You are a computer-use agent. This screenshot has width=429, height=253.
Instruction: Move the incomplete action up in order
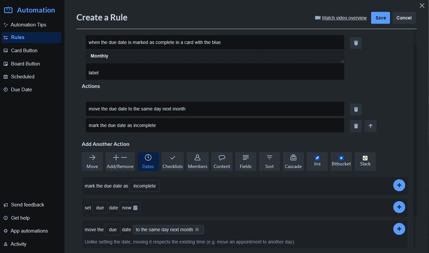370,125
